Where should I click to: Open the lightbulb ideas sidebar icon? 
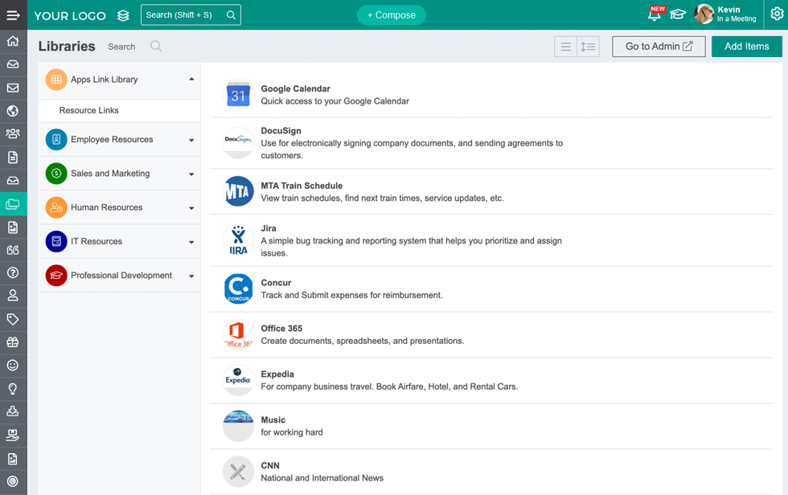tap(13, 389)
